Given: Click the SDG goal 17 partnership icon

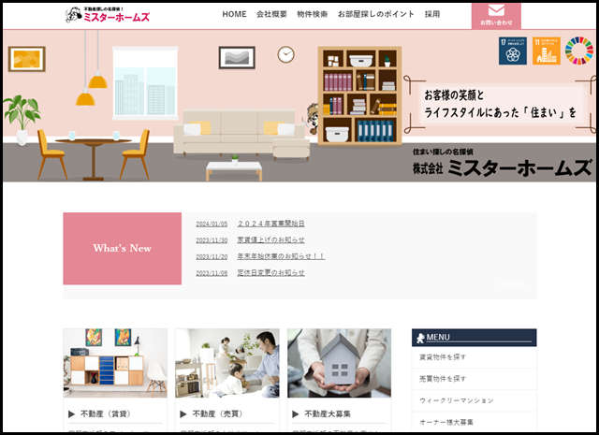Looking at the screenshot, I should pos(512,51).
